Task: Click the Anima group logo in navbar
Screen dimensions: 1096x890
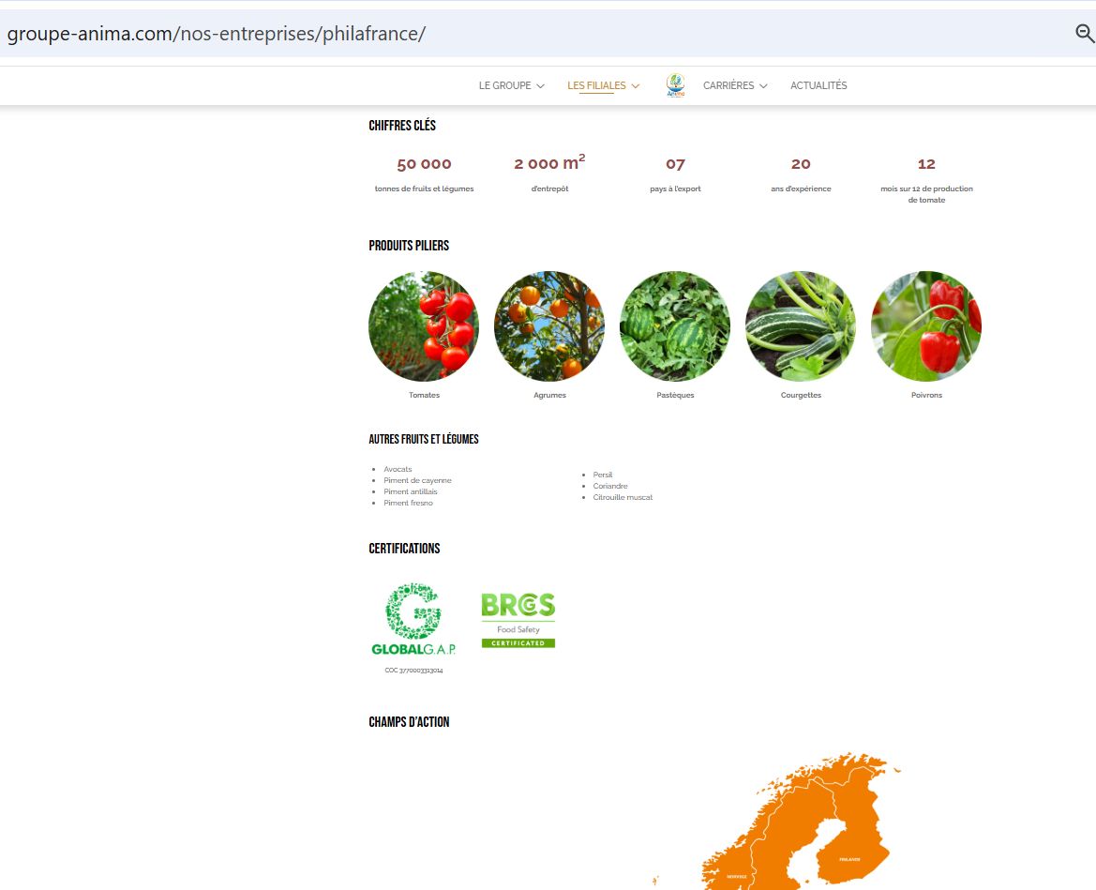Action: [x=675, y=85]
